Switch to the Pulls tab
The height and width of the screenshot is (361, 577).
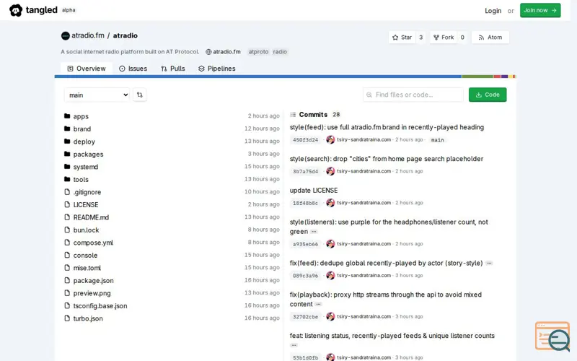pyautogui.click(x=173, y=69)
